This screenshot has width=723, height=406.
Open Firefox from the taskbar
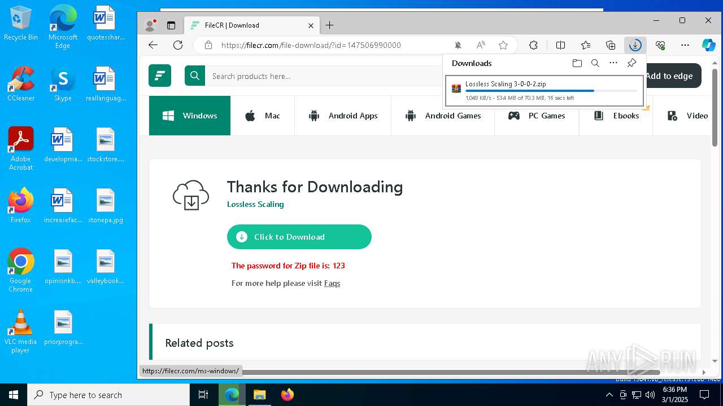(288, 395)
